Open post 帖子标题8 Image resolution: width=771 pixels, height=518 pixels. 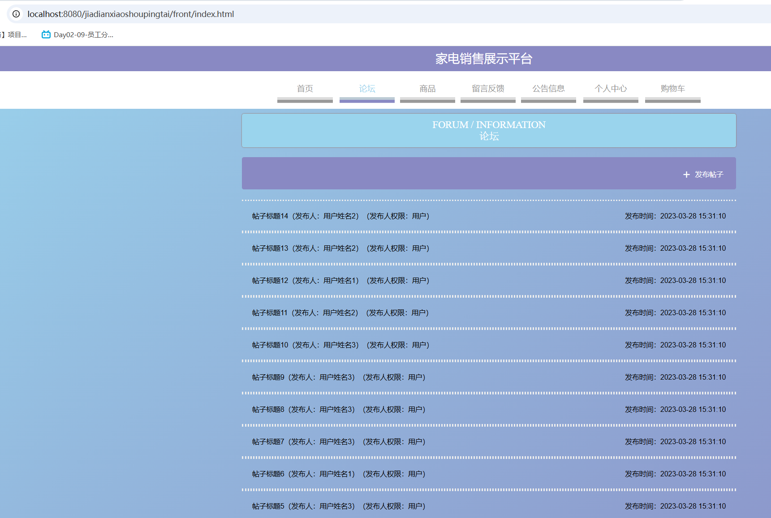coord(339,410)
